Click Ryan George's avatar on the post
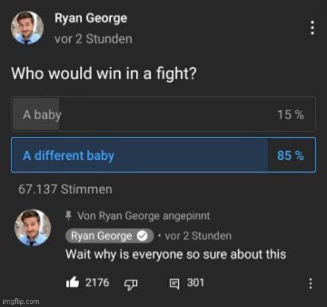 click(x=27, y=27)
